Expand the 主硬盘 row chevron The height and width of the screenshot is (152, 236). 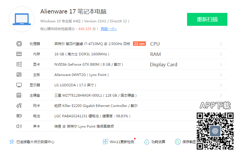[221, 96]
